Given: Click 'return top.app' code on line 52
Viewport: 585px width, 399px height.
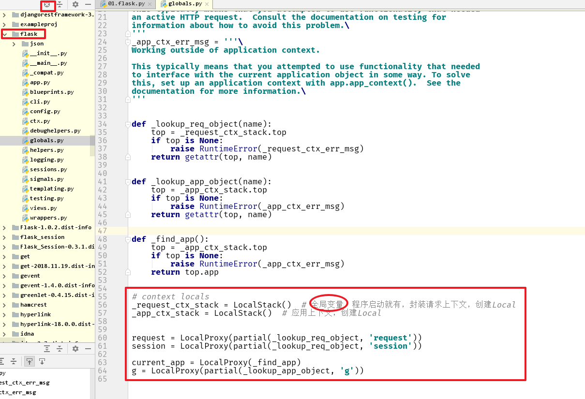Looking at the screenshot, I should [x=185, y=272].
